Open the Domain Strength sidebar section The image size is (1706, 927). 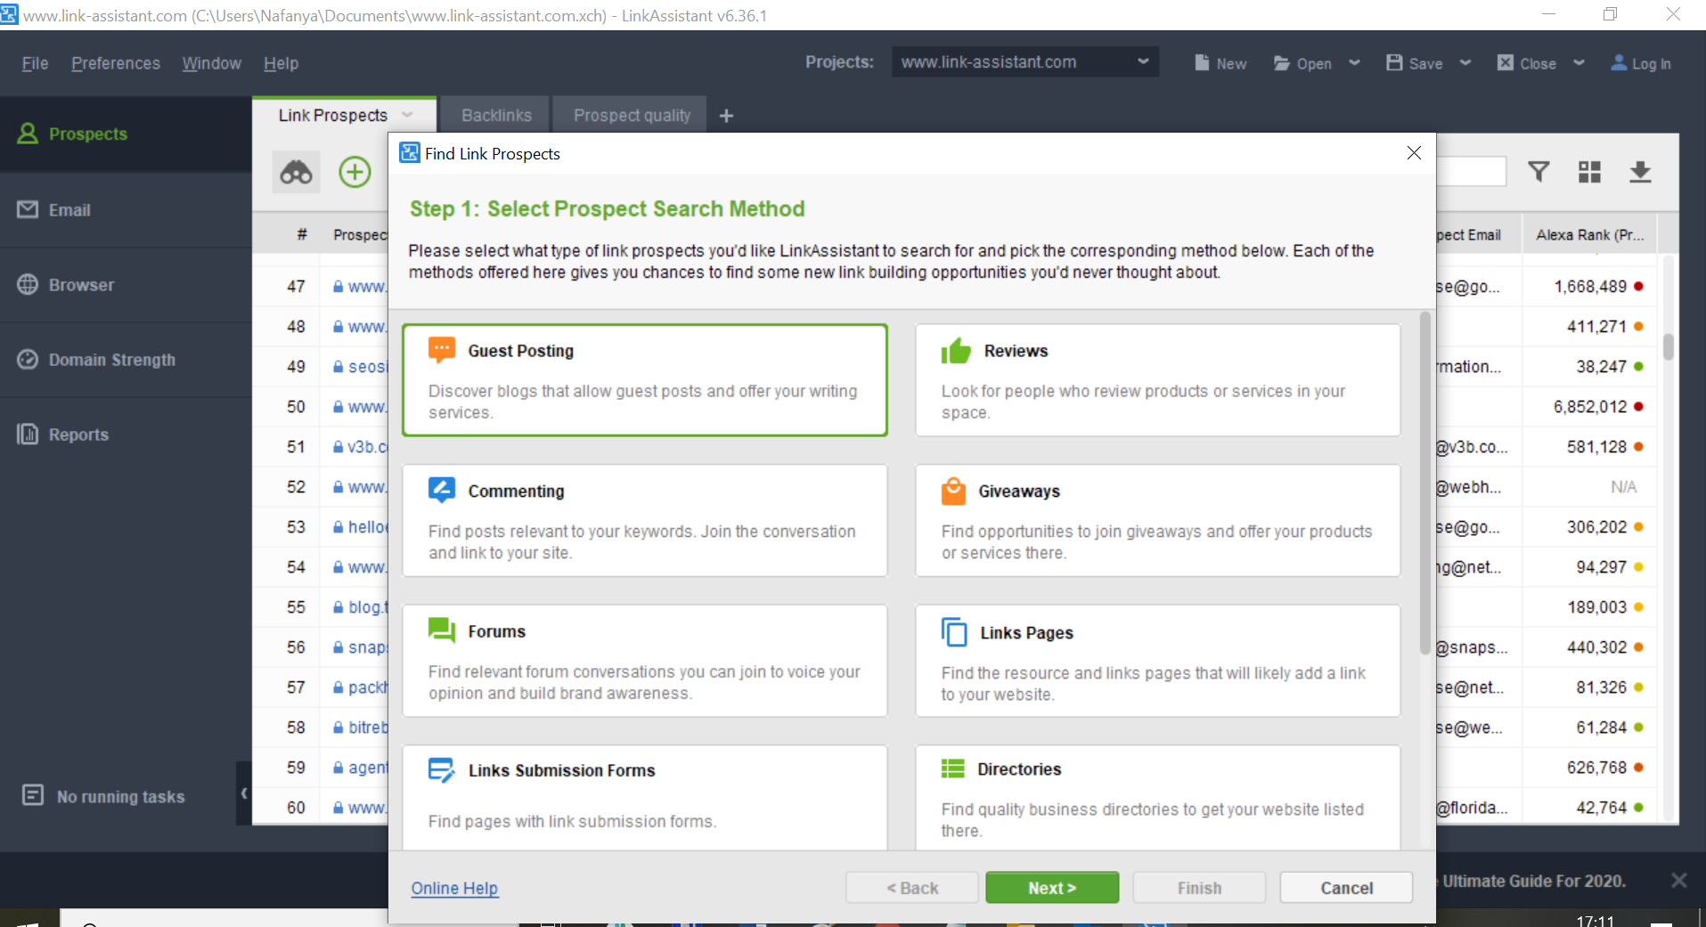point(126,359)
